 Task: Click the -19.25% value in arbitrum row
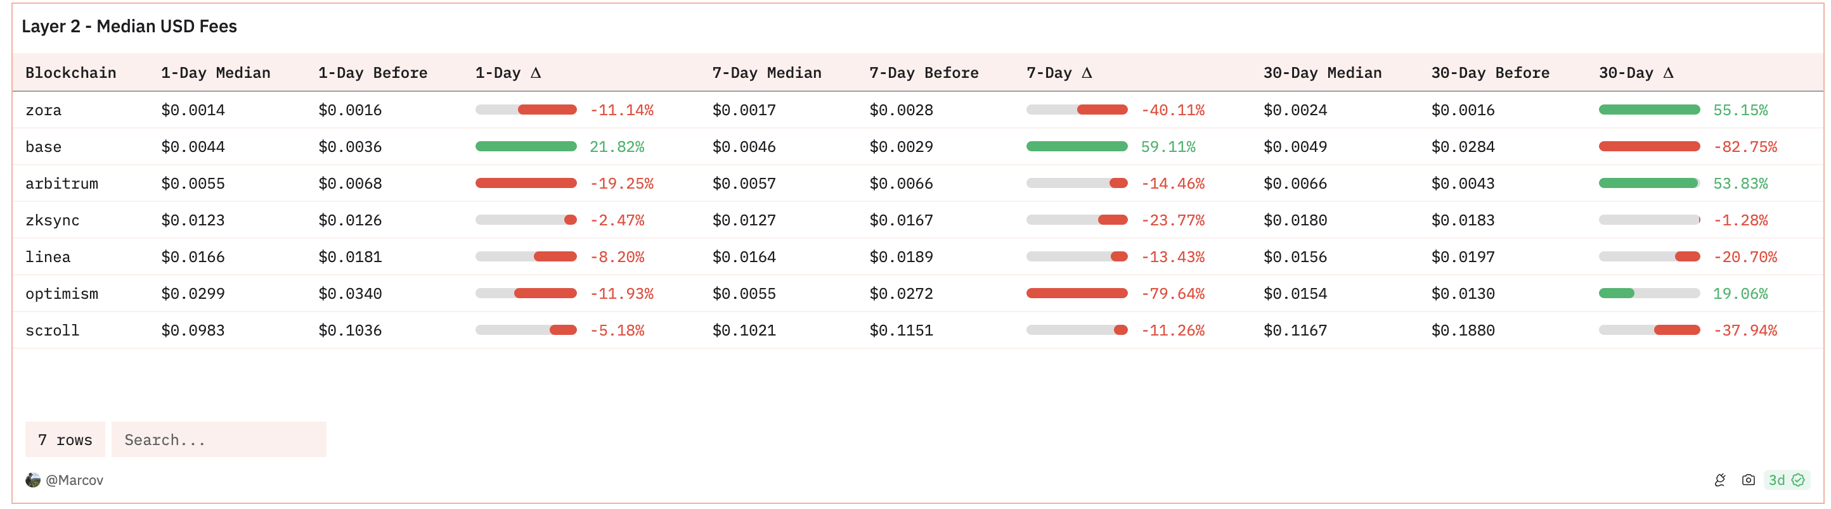point(622,184)
